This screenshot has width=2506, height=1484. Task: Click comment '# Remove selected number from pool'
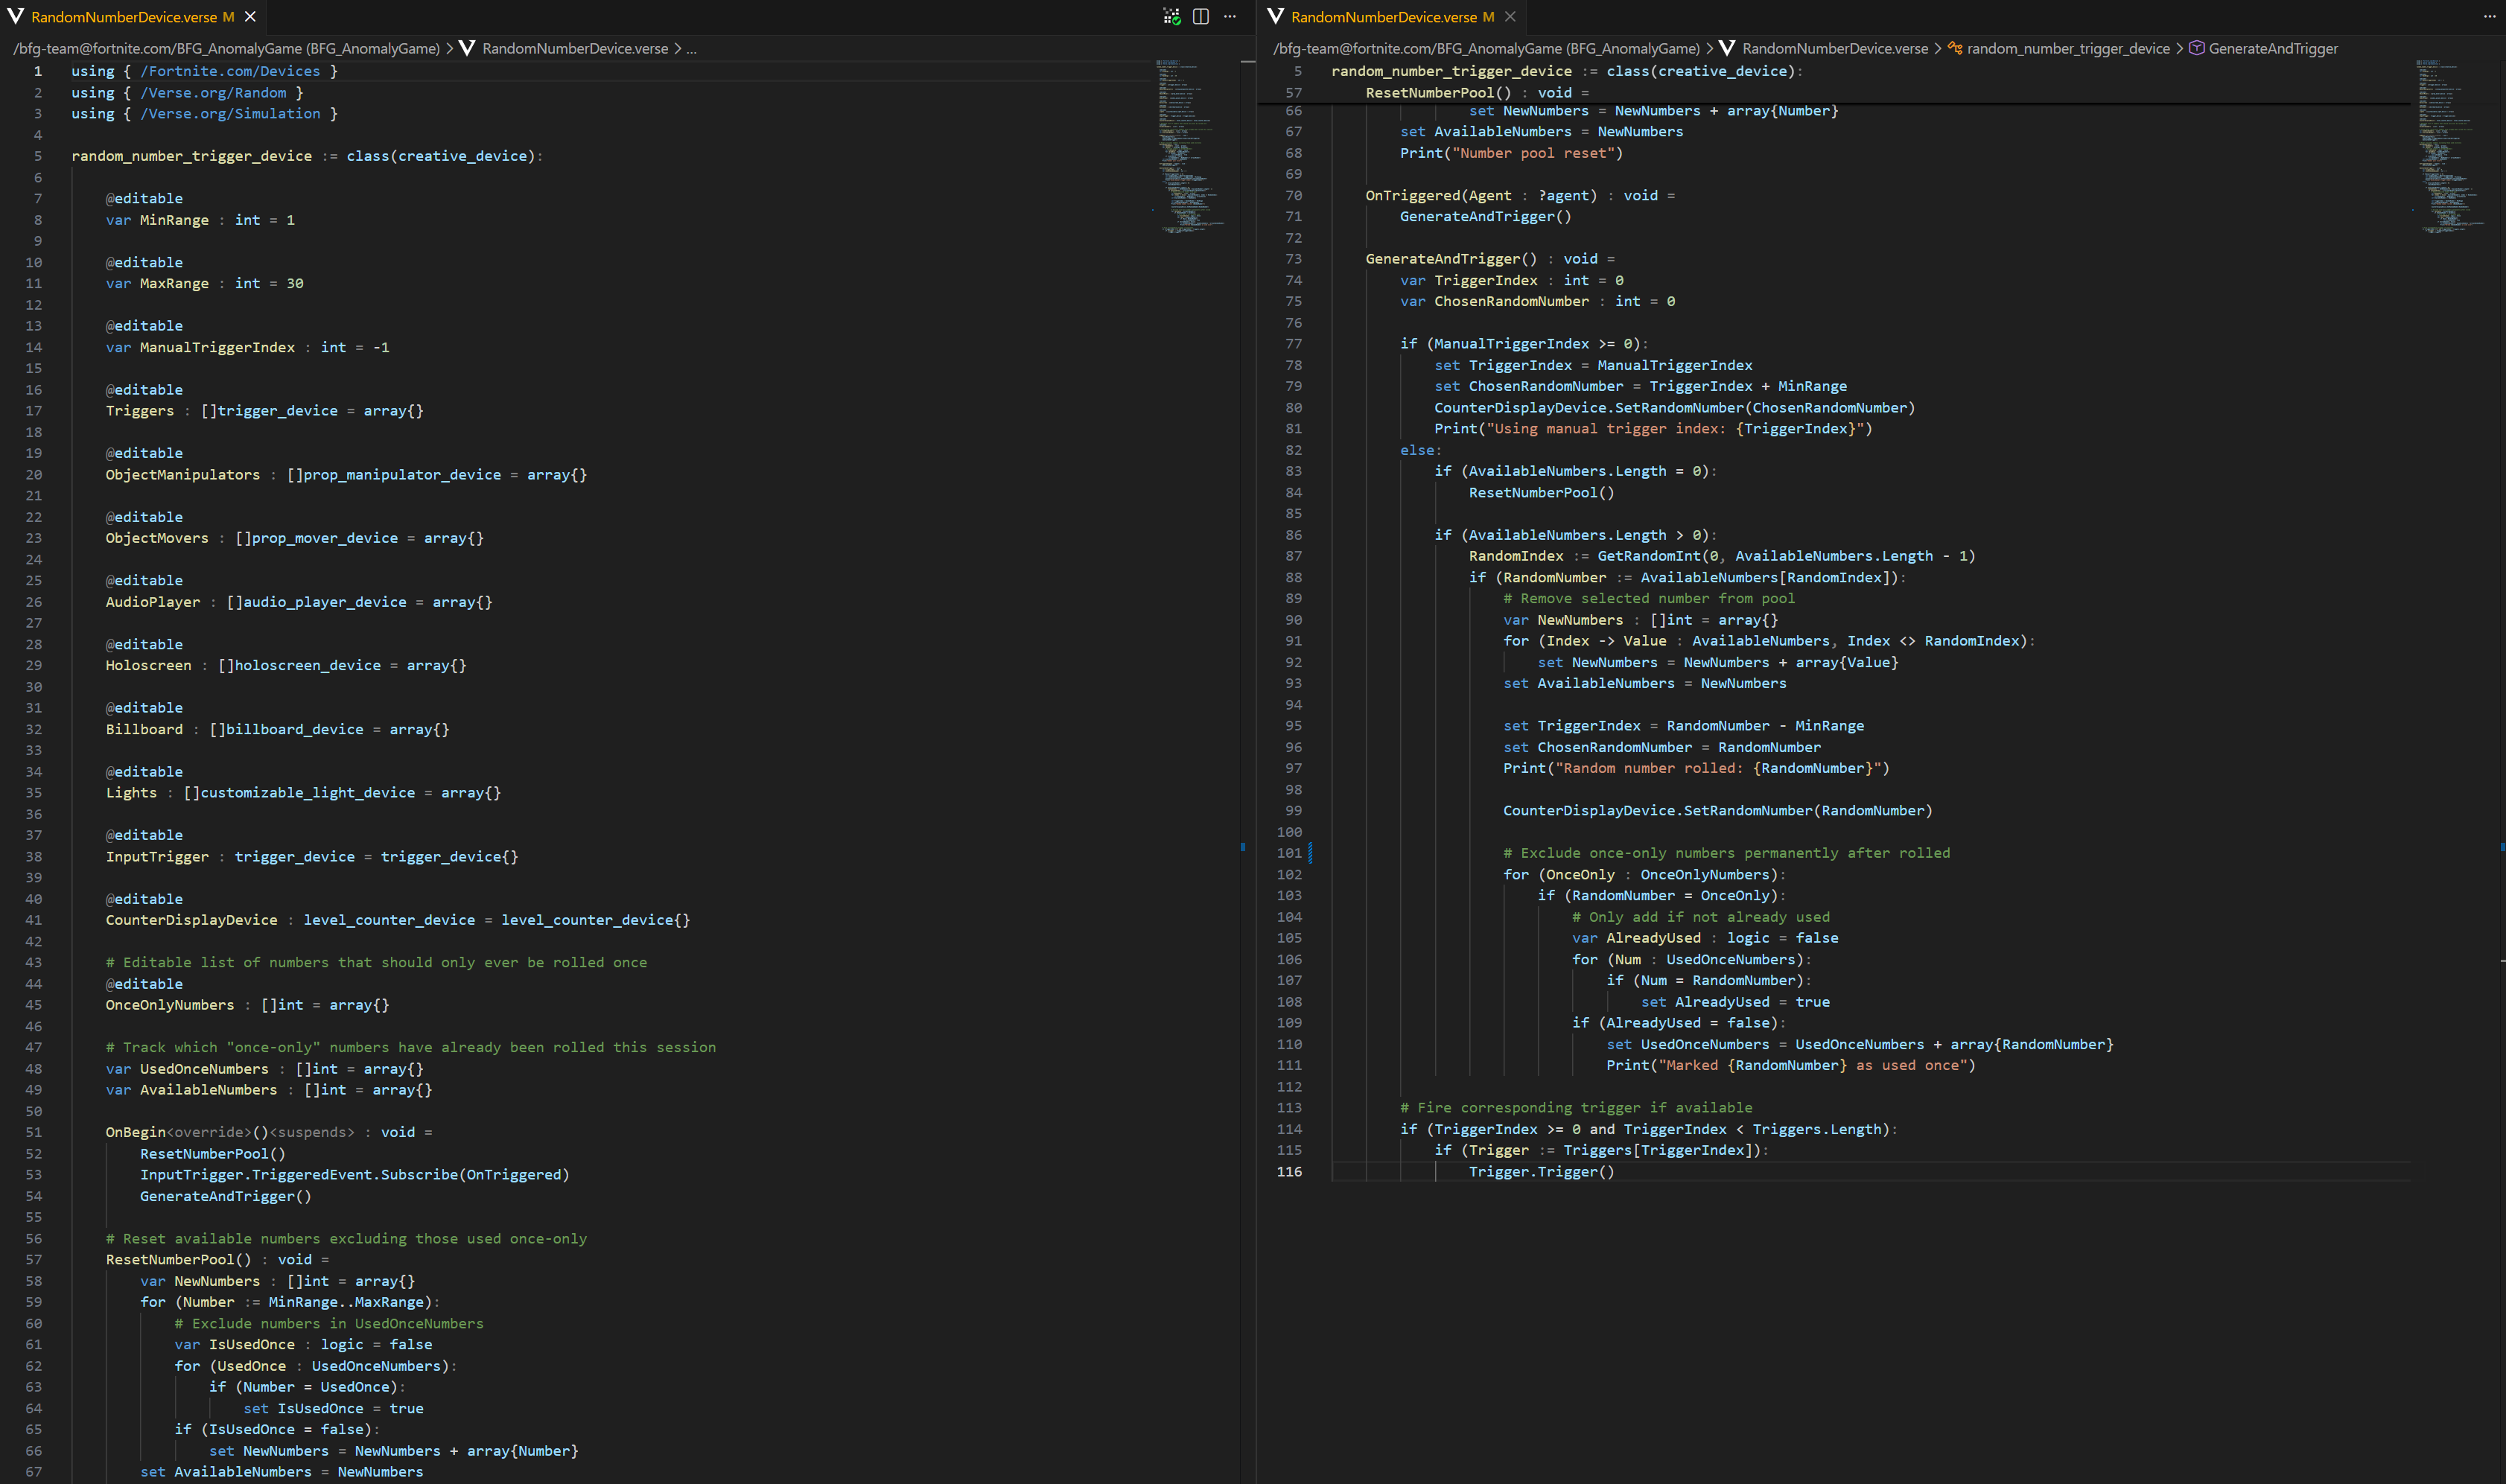pyautogui.click(x=1649, y=599)
